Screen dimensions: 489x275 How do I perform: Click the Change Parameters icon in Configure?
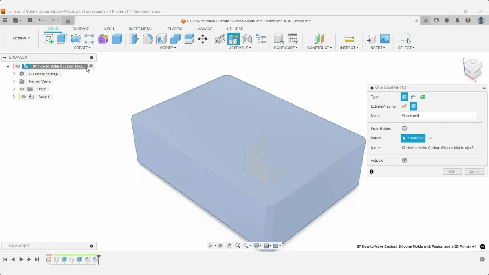coord(293,39)
